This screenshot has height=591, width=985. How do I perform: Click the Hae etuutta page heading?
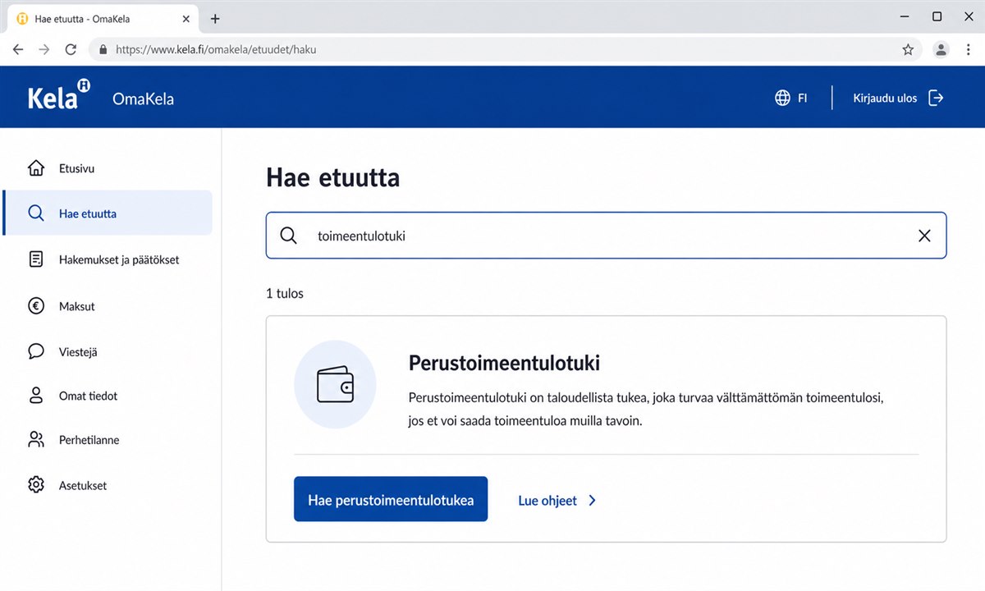tap(333, 177)
